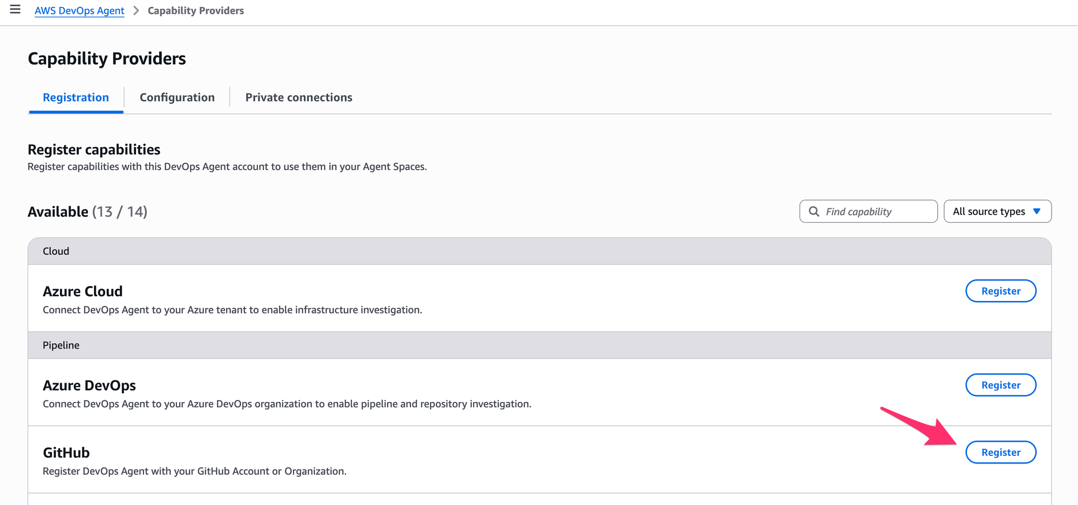The height and width of the screenshot is (505, 1078).
Task: Register the Azure DevOps capability
Action: pos(1000,385)
